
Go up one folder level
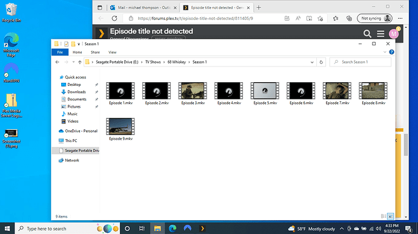click(x=80, y=62)
